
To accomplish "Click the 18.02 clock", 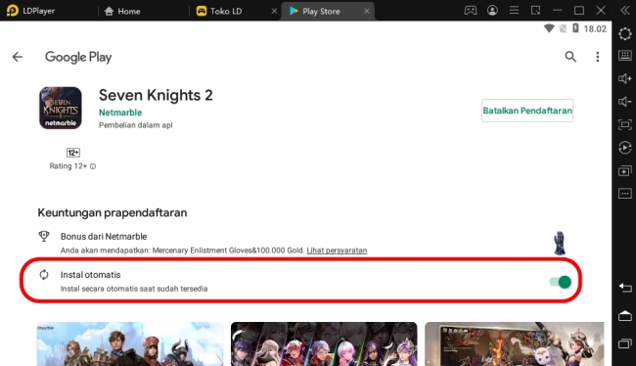I will click(x=595, y=28).
